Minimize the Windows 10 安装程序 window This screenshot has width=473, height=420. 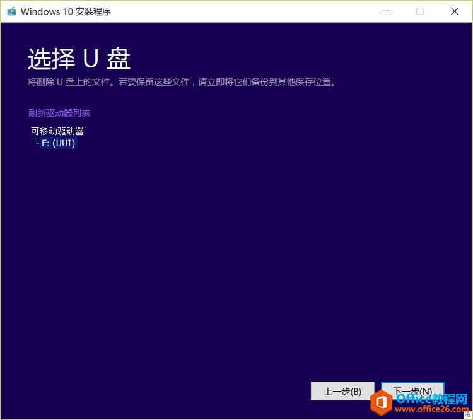tap(385, 11)
